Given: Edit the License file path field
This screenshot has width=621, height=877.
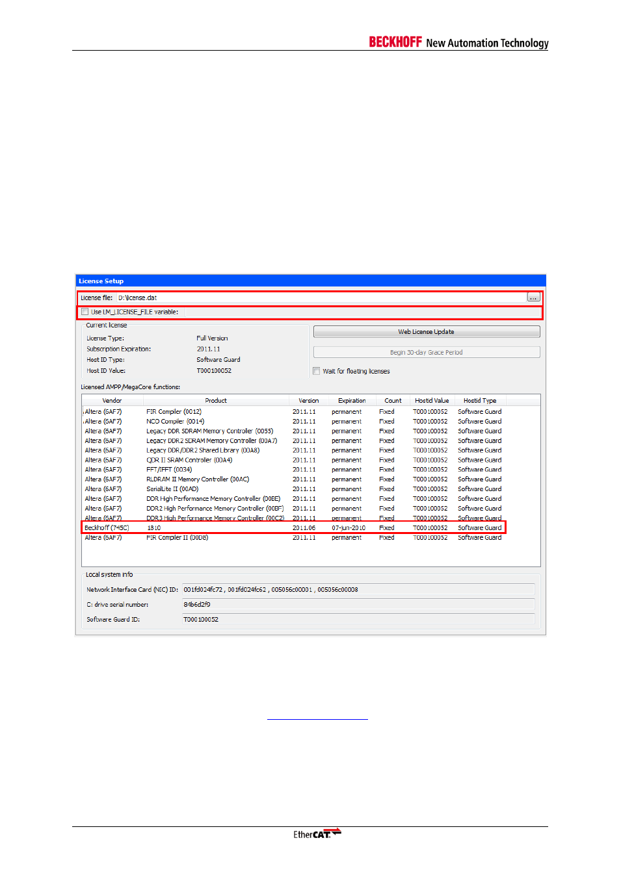Looking at the screenshot, I should 321,298.
